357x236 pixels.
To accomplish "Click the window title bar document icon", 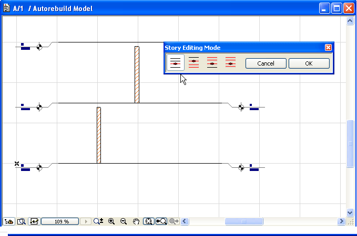I will tap(7, 8).
